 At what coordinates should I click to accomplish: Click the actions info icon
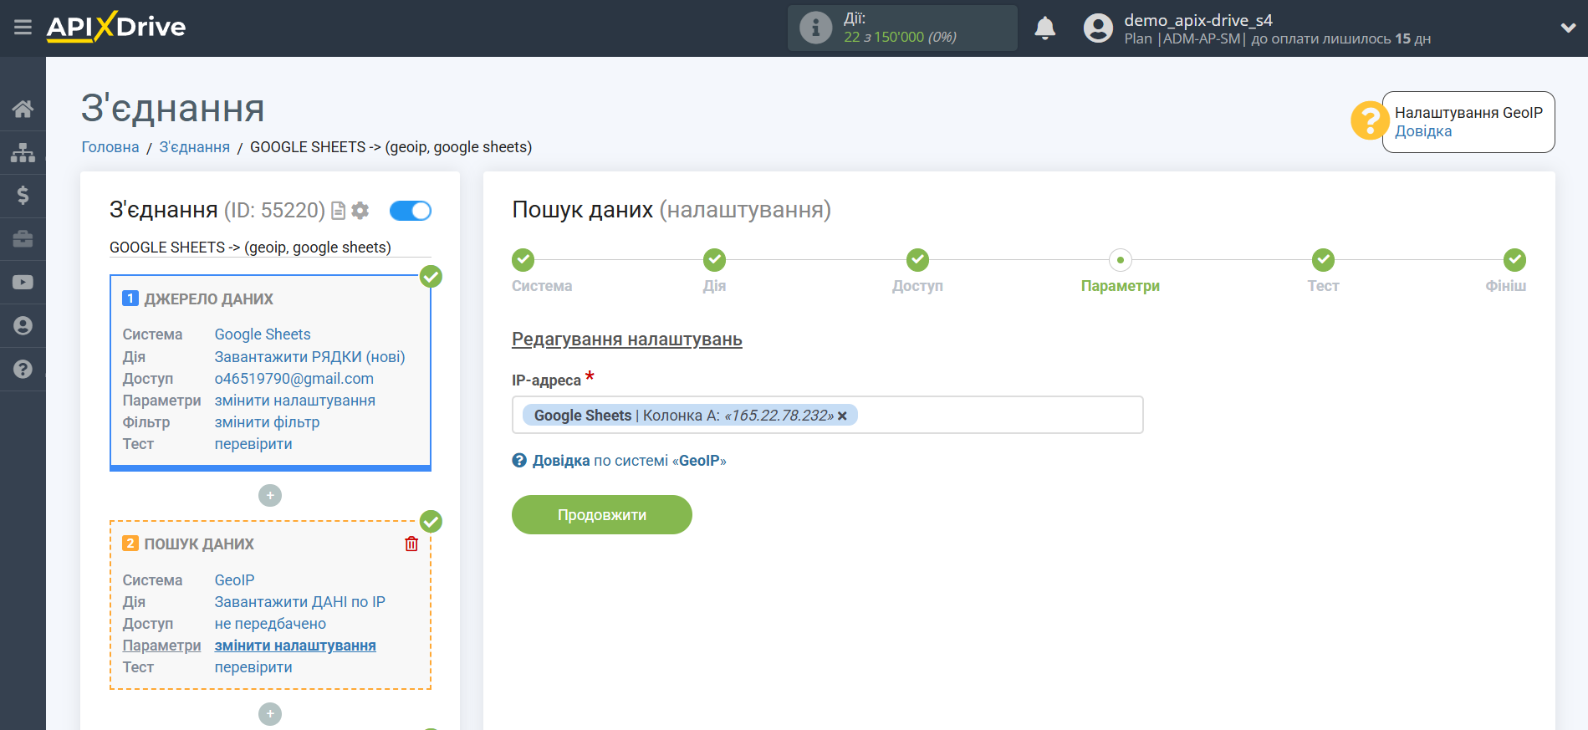coord(815,28)
